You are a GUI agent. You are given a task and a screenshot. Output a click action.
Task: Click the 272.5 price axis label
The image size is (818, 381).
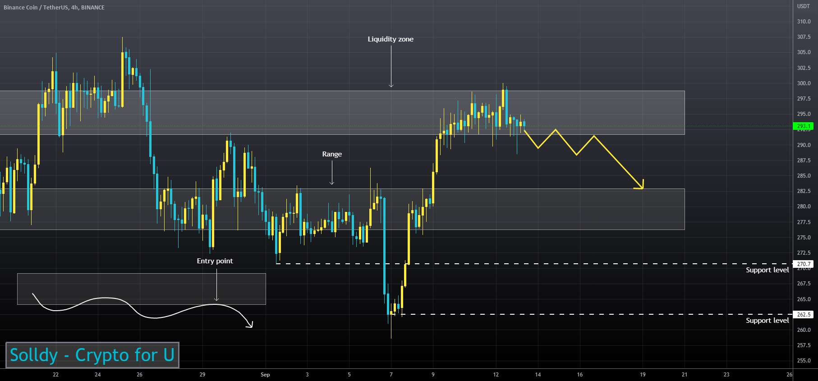tap(804, 253)
